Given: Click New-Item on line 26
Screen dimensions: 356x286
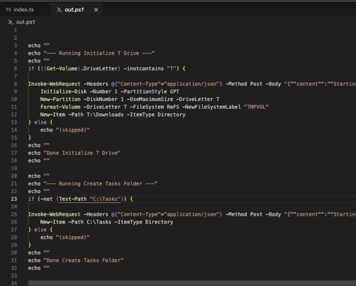Looking at the screenshot, I should click(x=53, y=222).
